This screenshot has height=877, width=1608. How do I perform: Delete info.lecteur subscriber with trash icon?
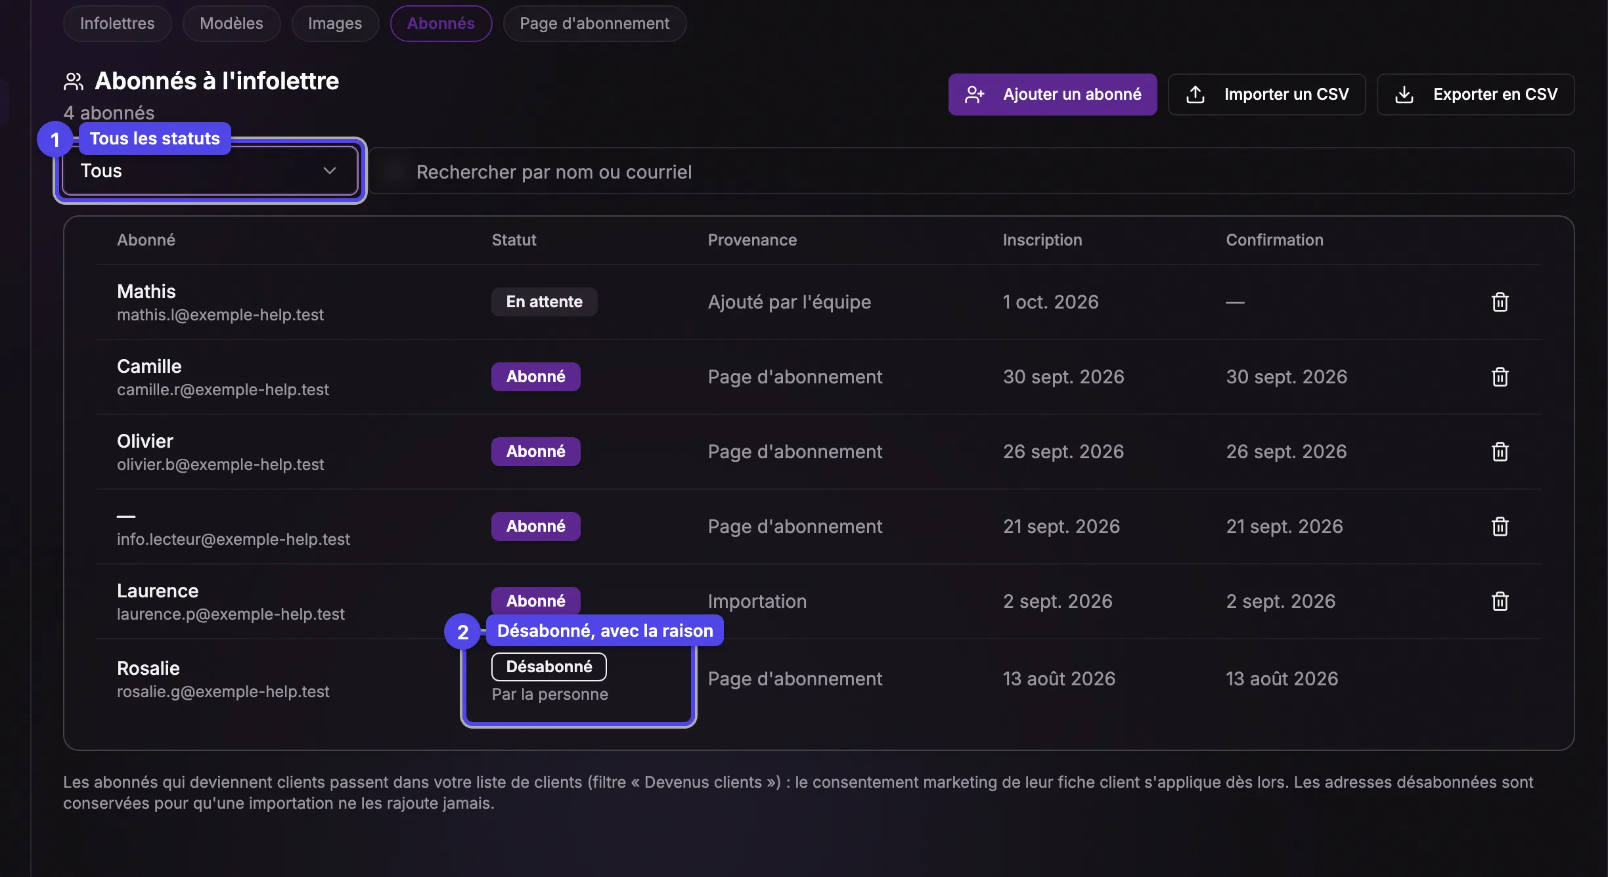click(x=1500, y=526)
